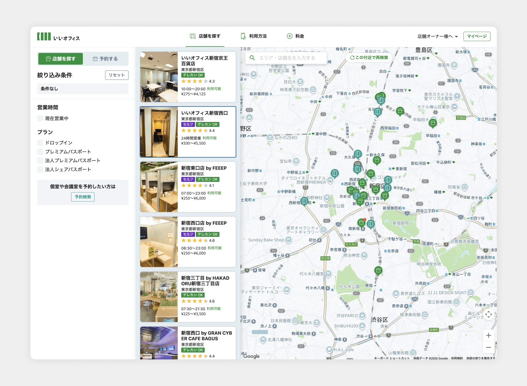Viewport: 527px width, 386px height.
Task: Open キーボード ショートカット map link
Action: 392,358
